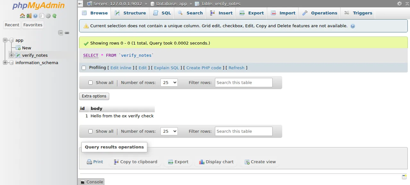The image size is (410, 185).
Task: Click the Recent tables button
Action: tap(12, 25)
